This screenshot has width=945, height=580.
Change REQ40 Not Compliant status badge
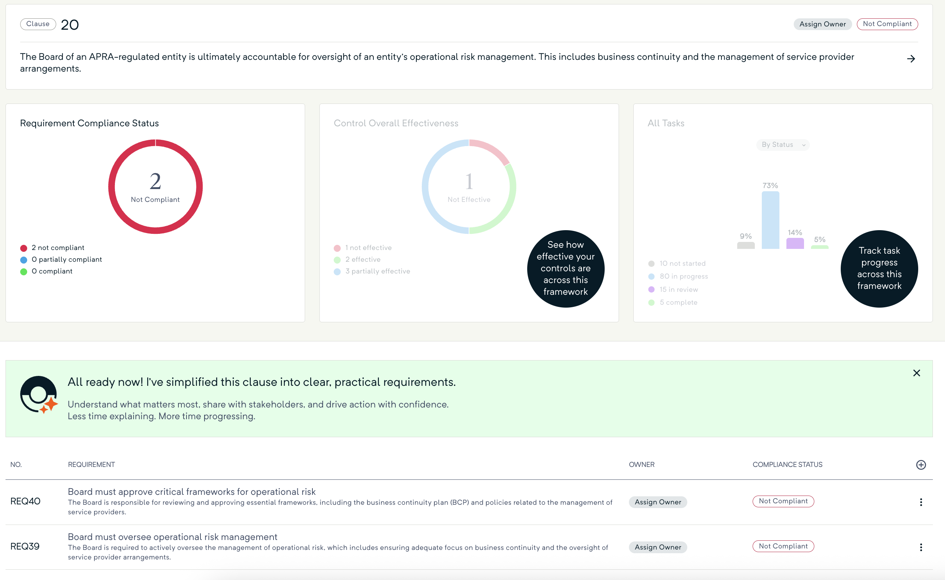pyautogui.click(x=783, y=501)
